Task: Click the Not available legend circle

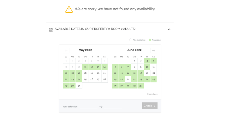Action: (131, 40)
